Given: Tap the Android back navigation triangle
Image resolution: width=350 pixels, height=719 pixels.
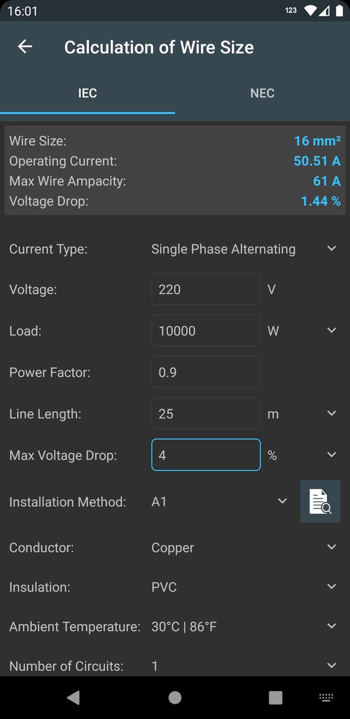Looking at the screenshot, I should [73, 697].
